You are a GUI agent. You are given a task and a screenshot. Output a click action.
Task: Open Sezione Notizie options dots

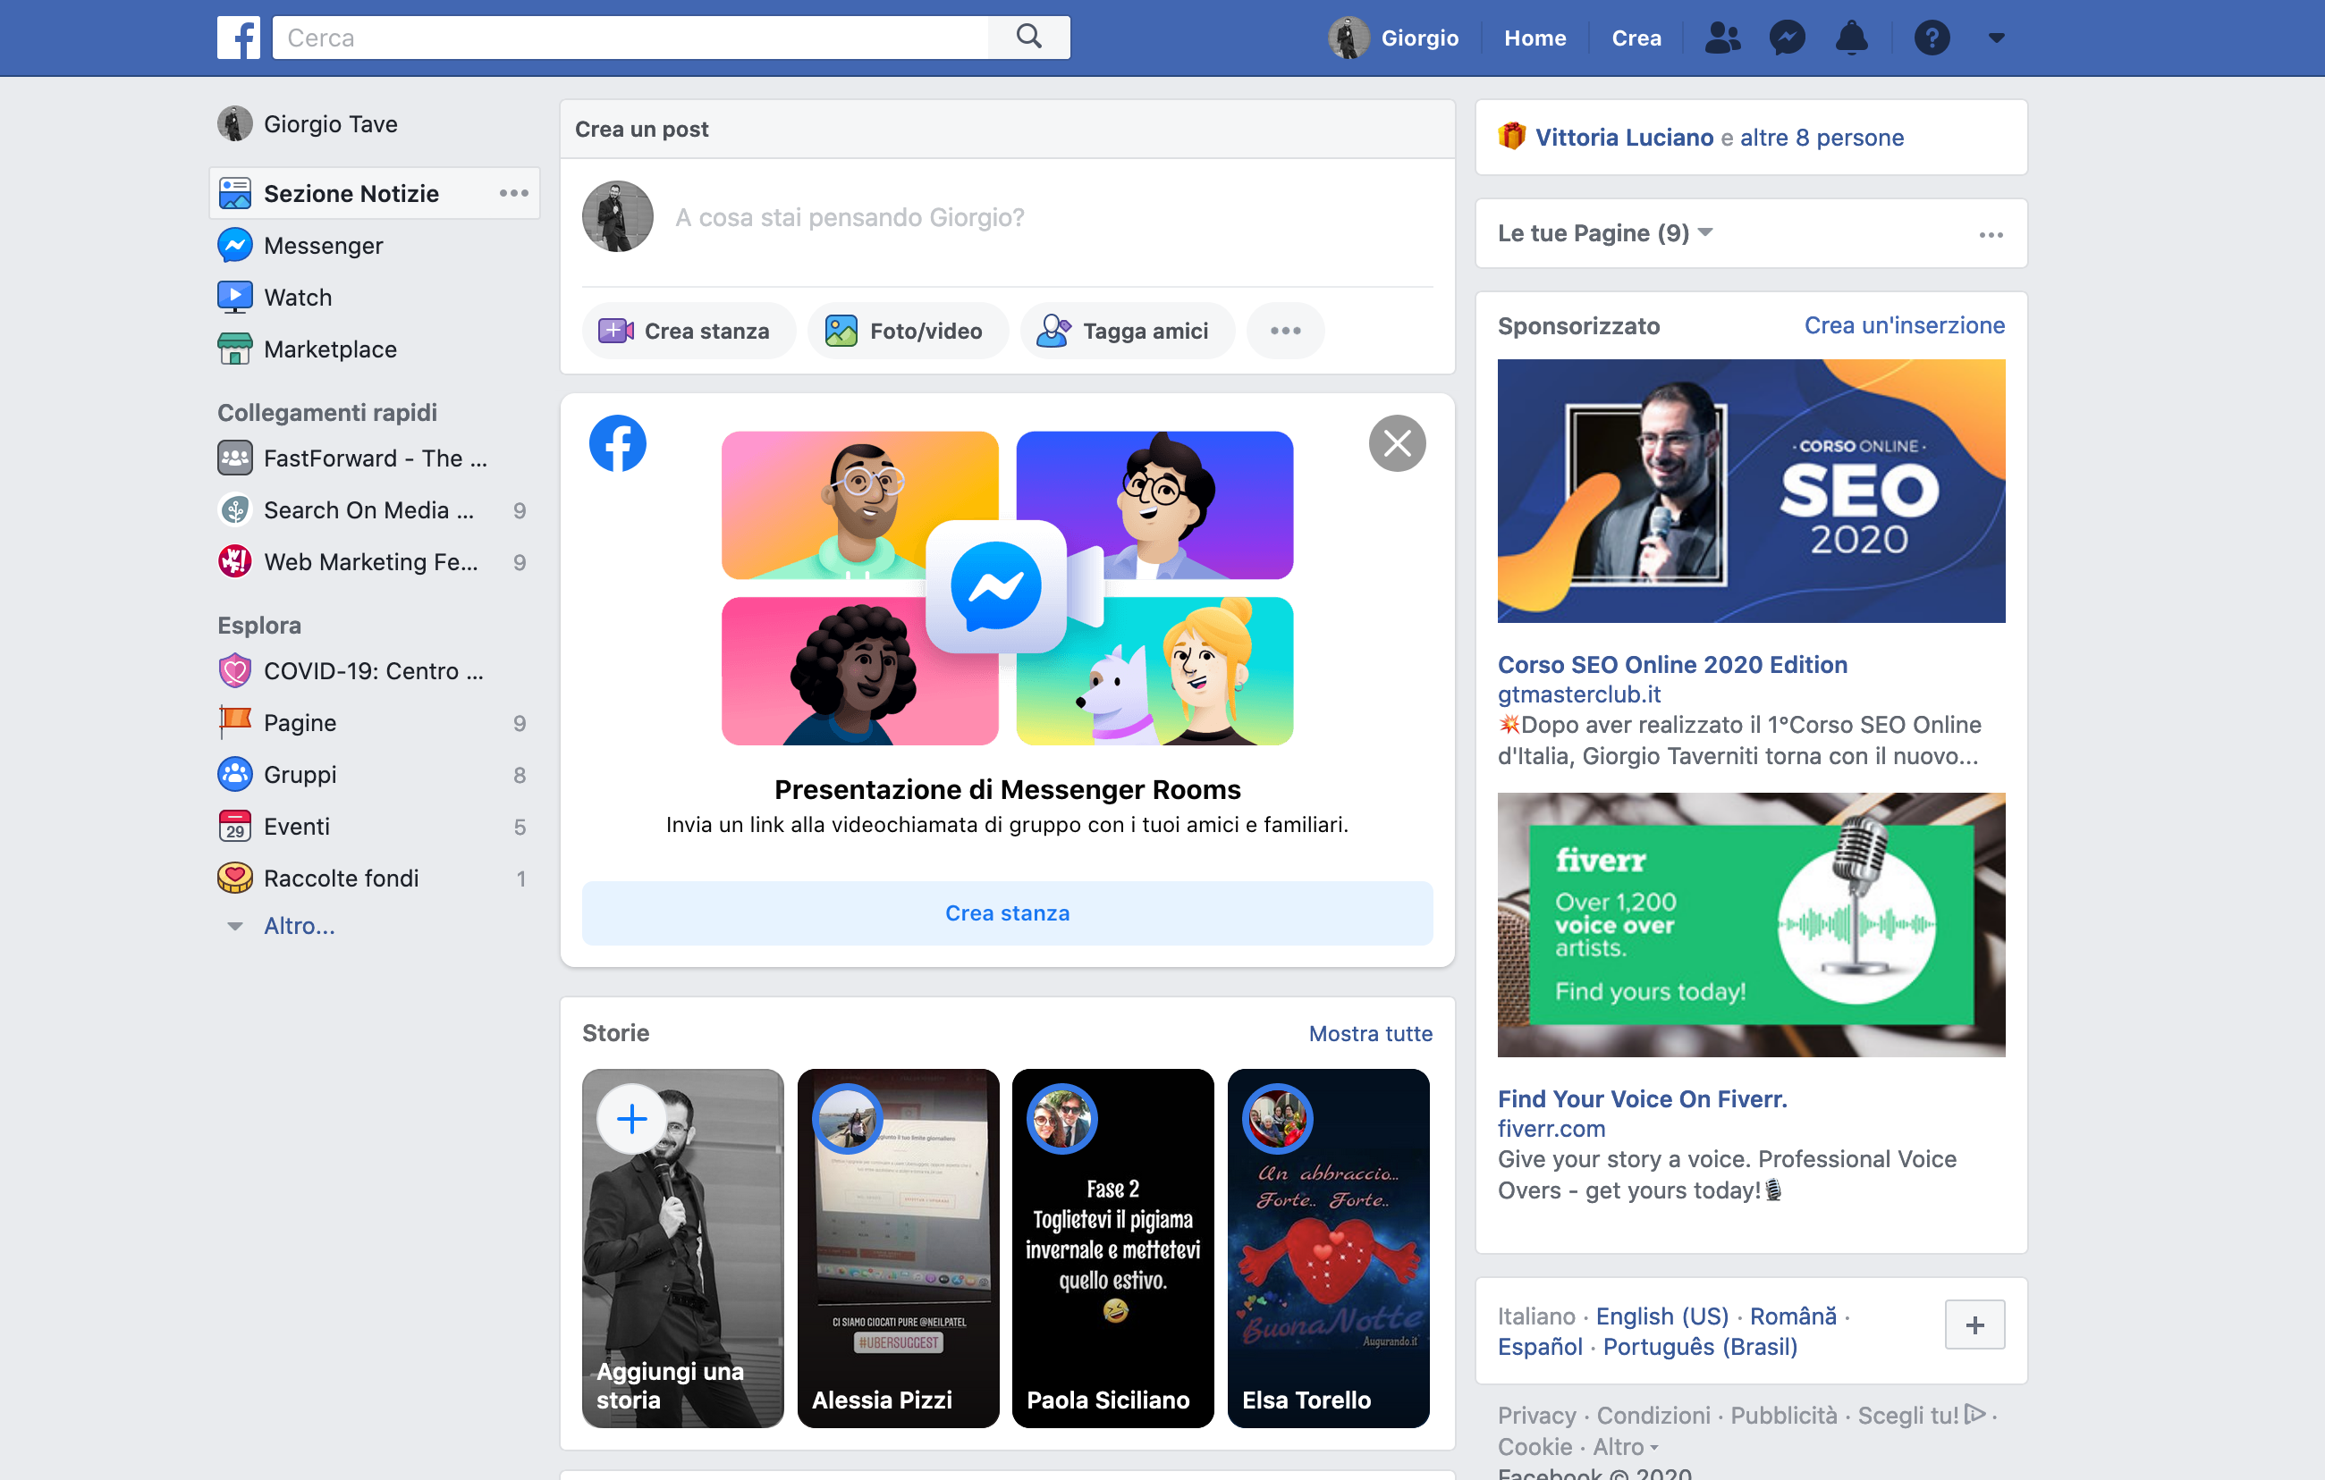tap(513, 193)
